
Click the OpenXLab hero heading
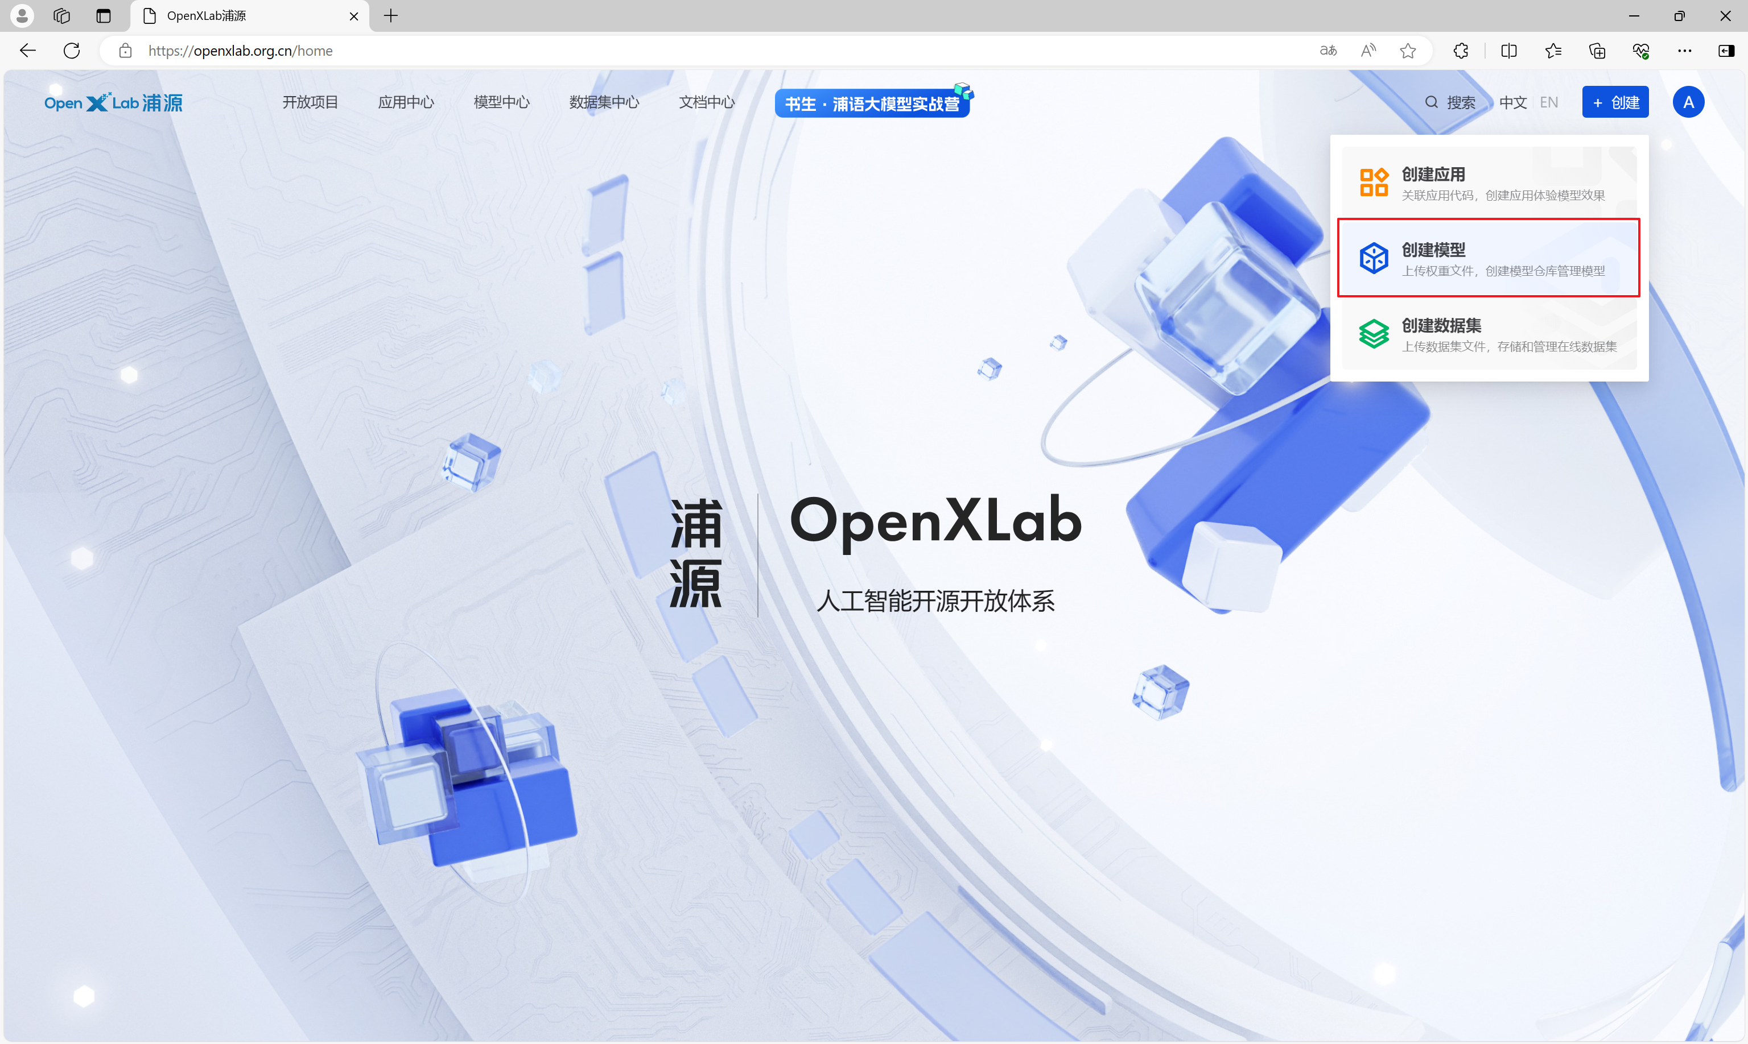click(935, 522)
